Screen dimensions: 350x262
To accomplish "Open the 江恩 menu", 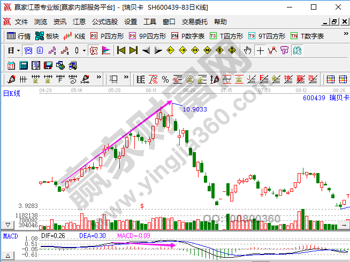I will click(x=79, y=21).
